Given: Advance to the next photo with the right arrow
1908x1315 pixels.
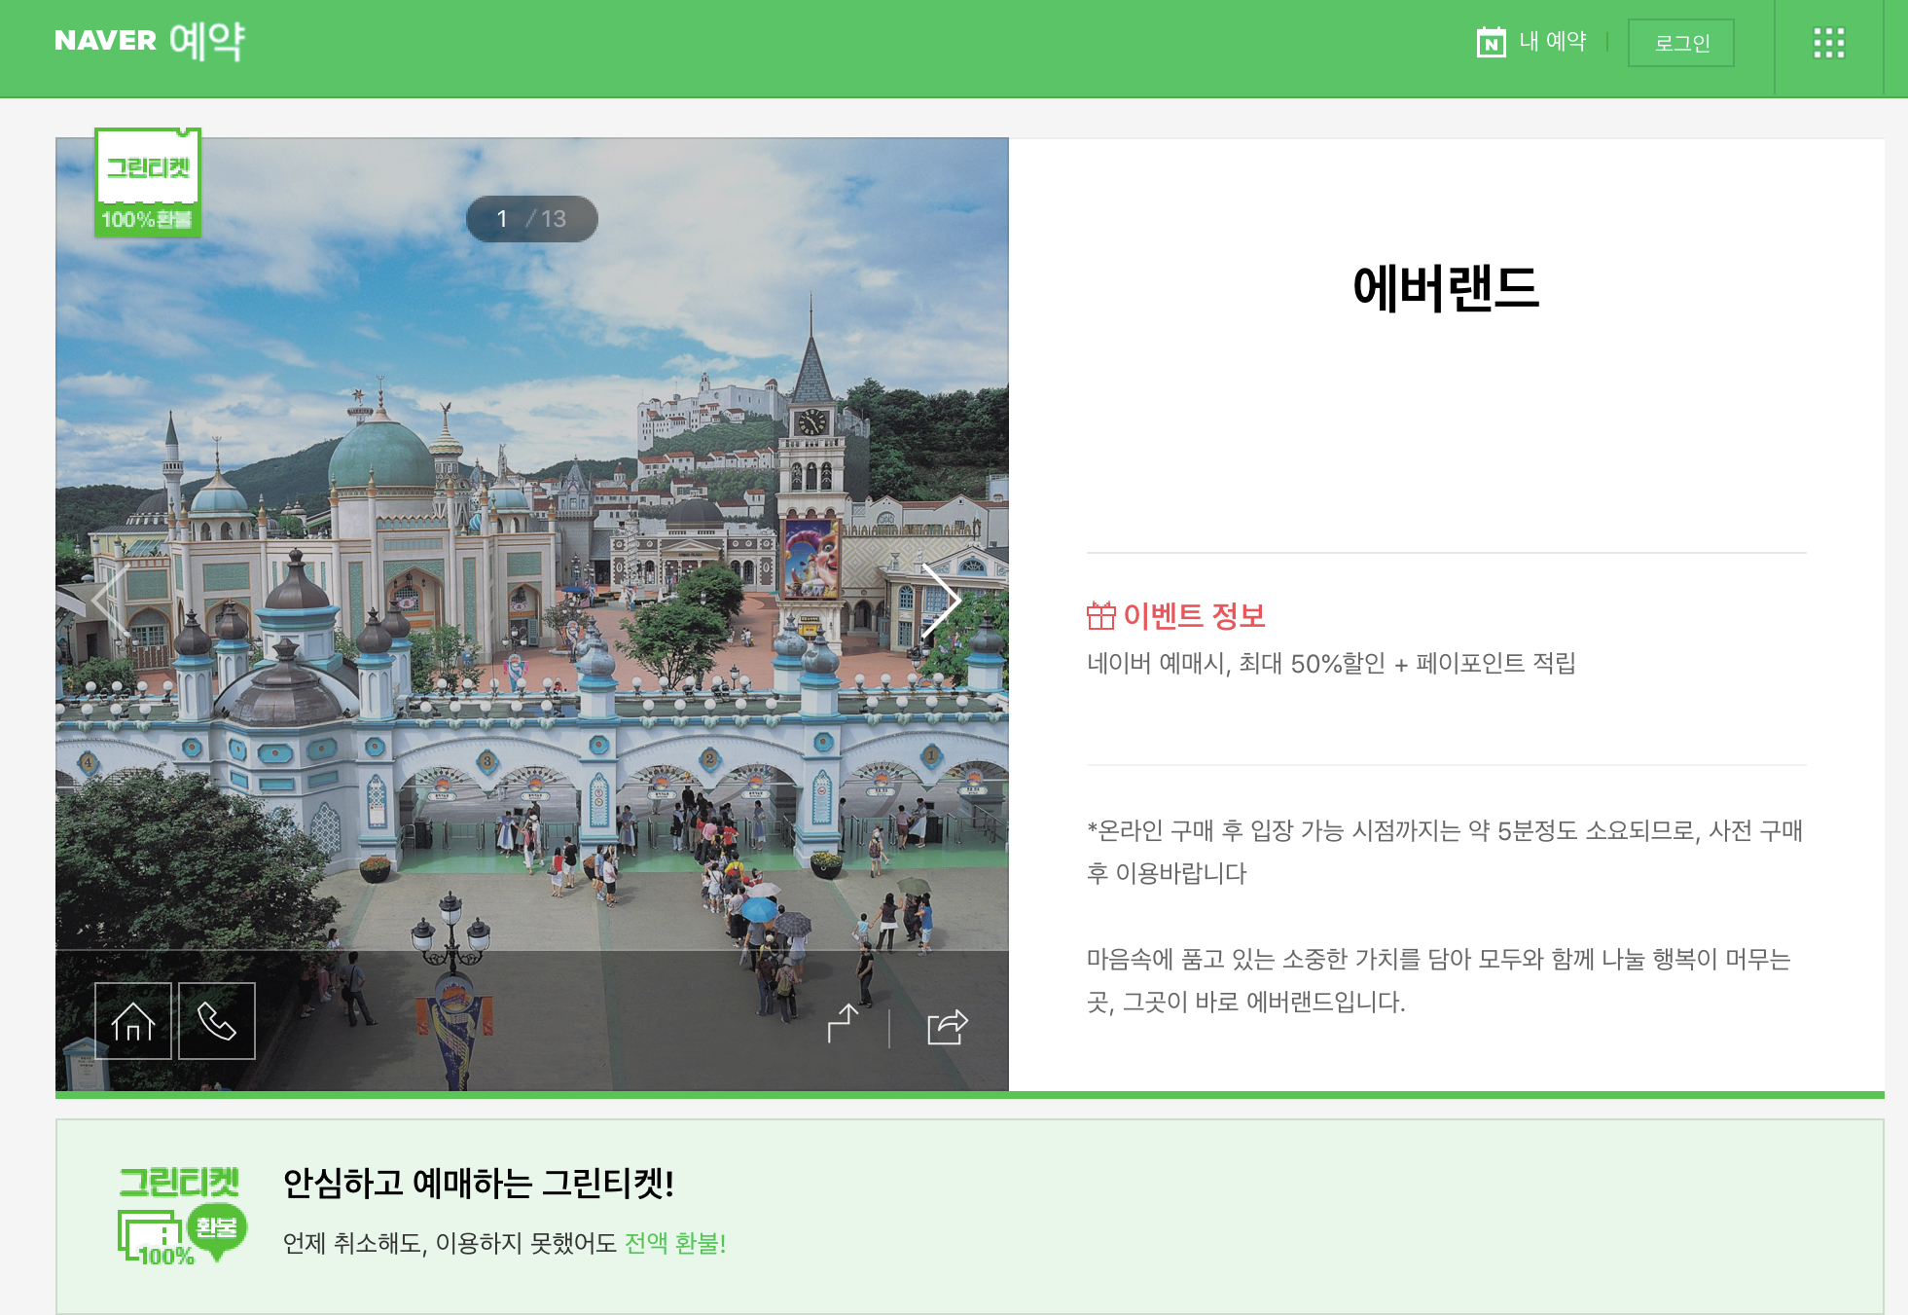Looking at the screenshot, I should click(941, 600).
